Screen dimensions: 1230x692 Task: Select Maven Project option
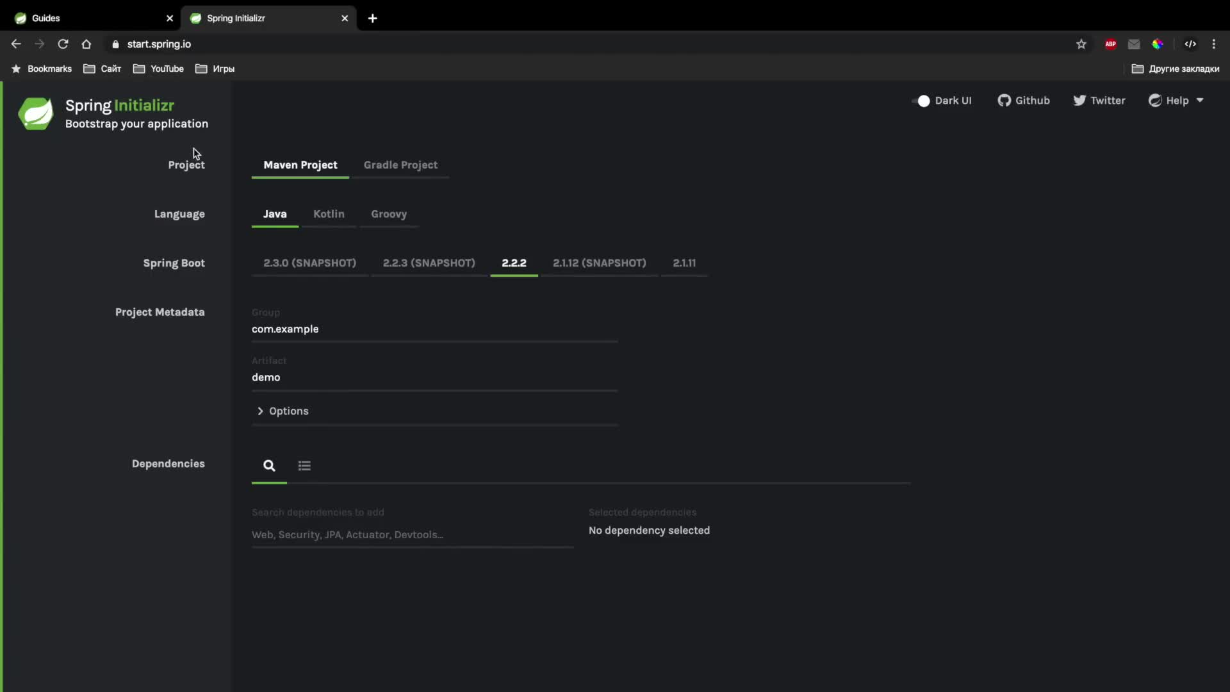click(x=300, y=165)
